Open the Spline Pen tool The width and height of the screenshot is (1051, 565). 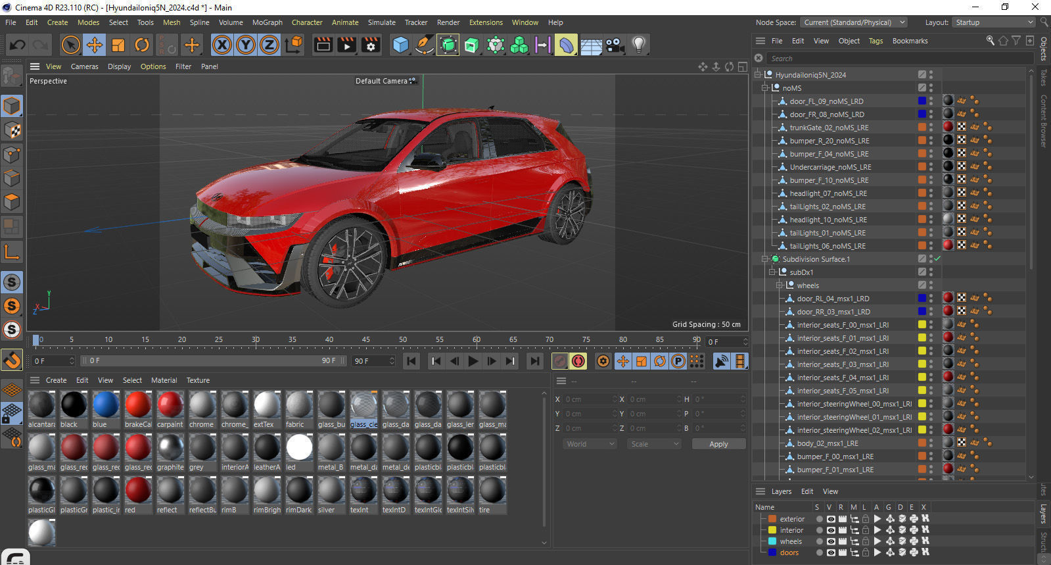425,45
